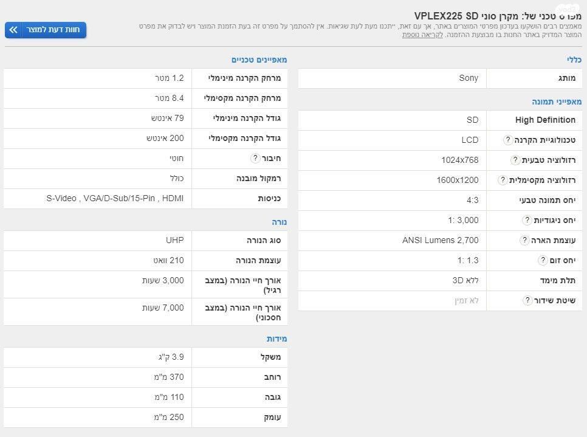Click the High Definition row label
This screenshot has width=587, height=437.
pyautogui.click(x=544, y=120)
